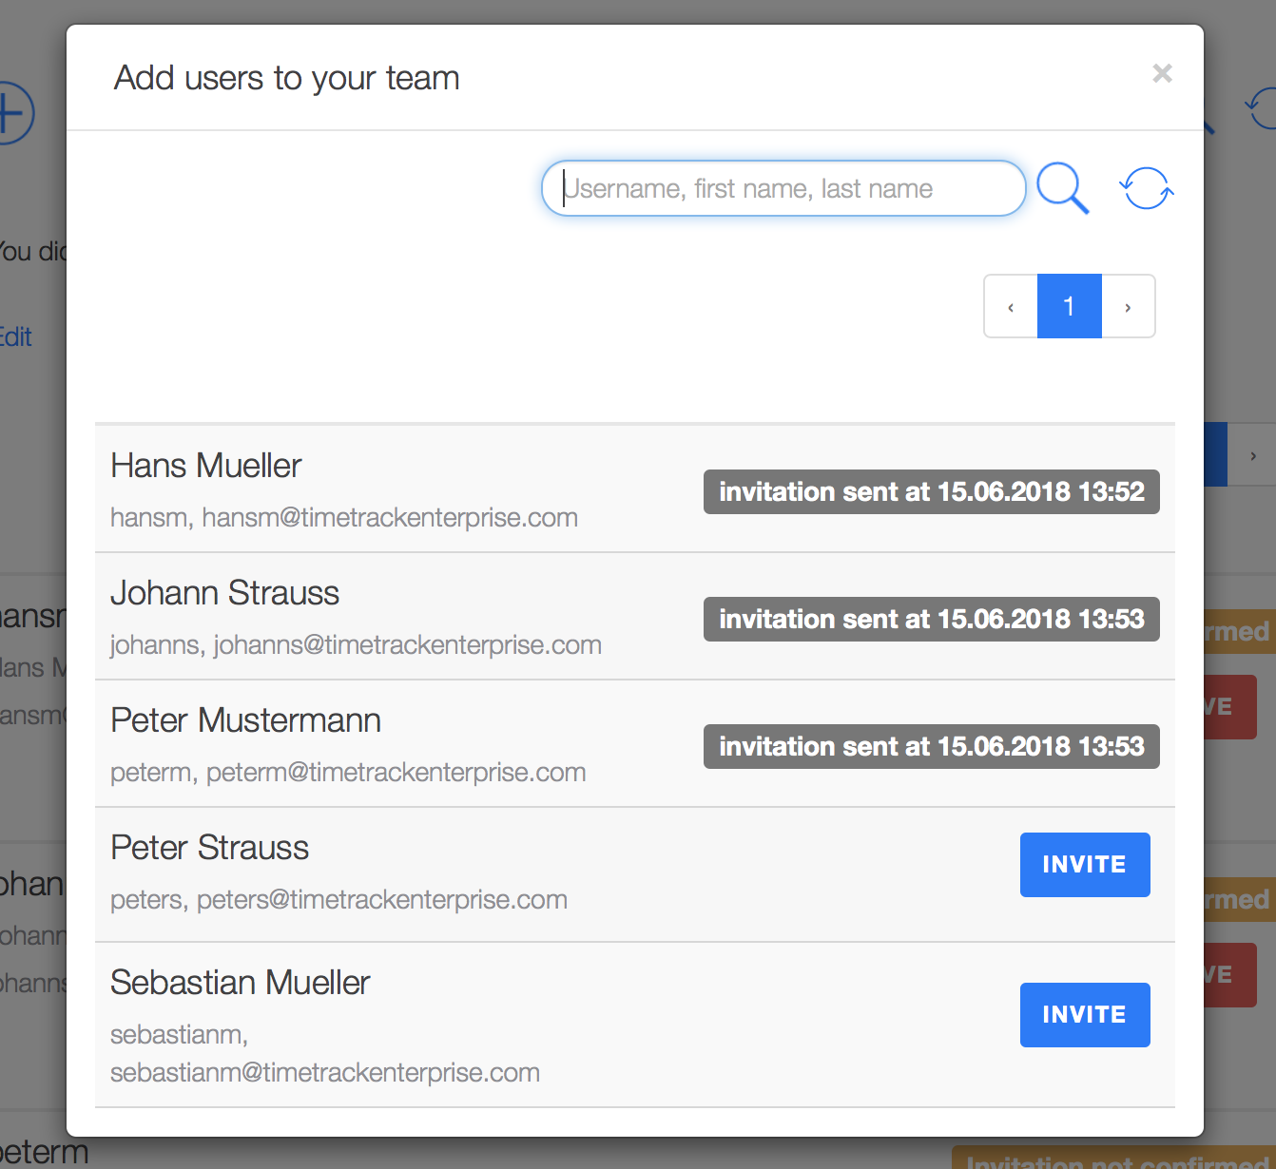Go to next page in pagination
Viewport: 1276px width, 1169px height.
(x=1129, y=306)
